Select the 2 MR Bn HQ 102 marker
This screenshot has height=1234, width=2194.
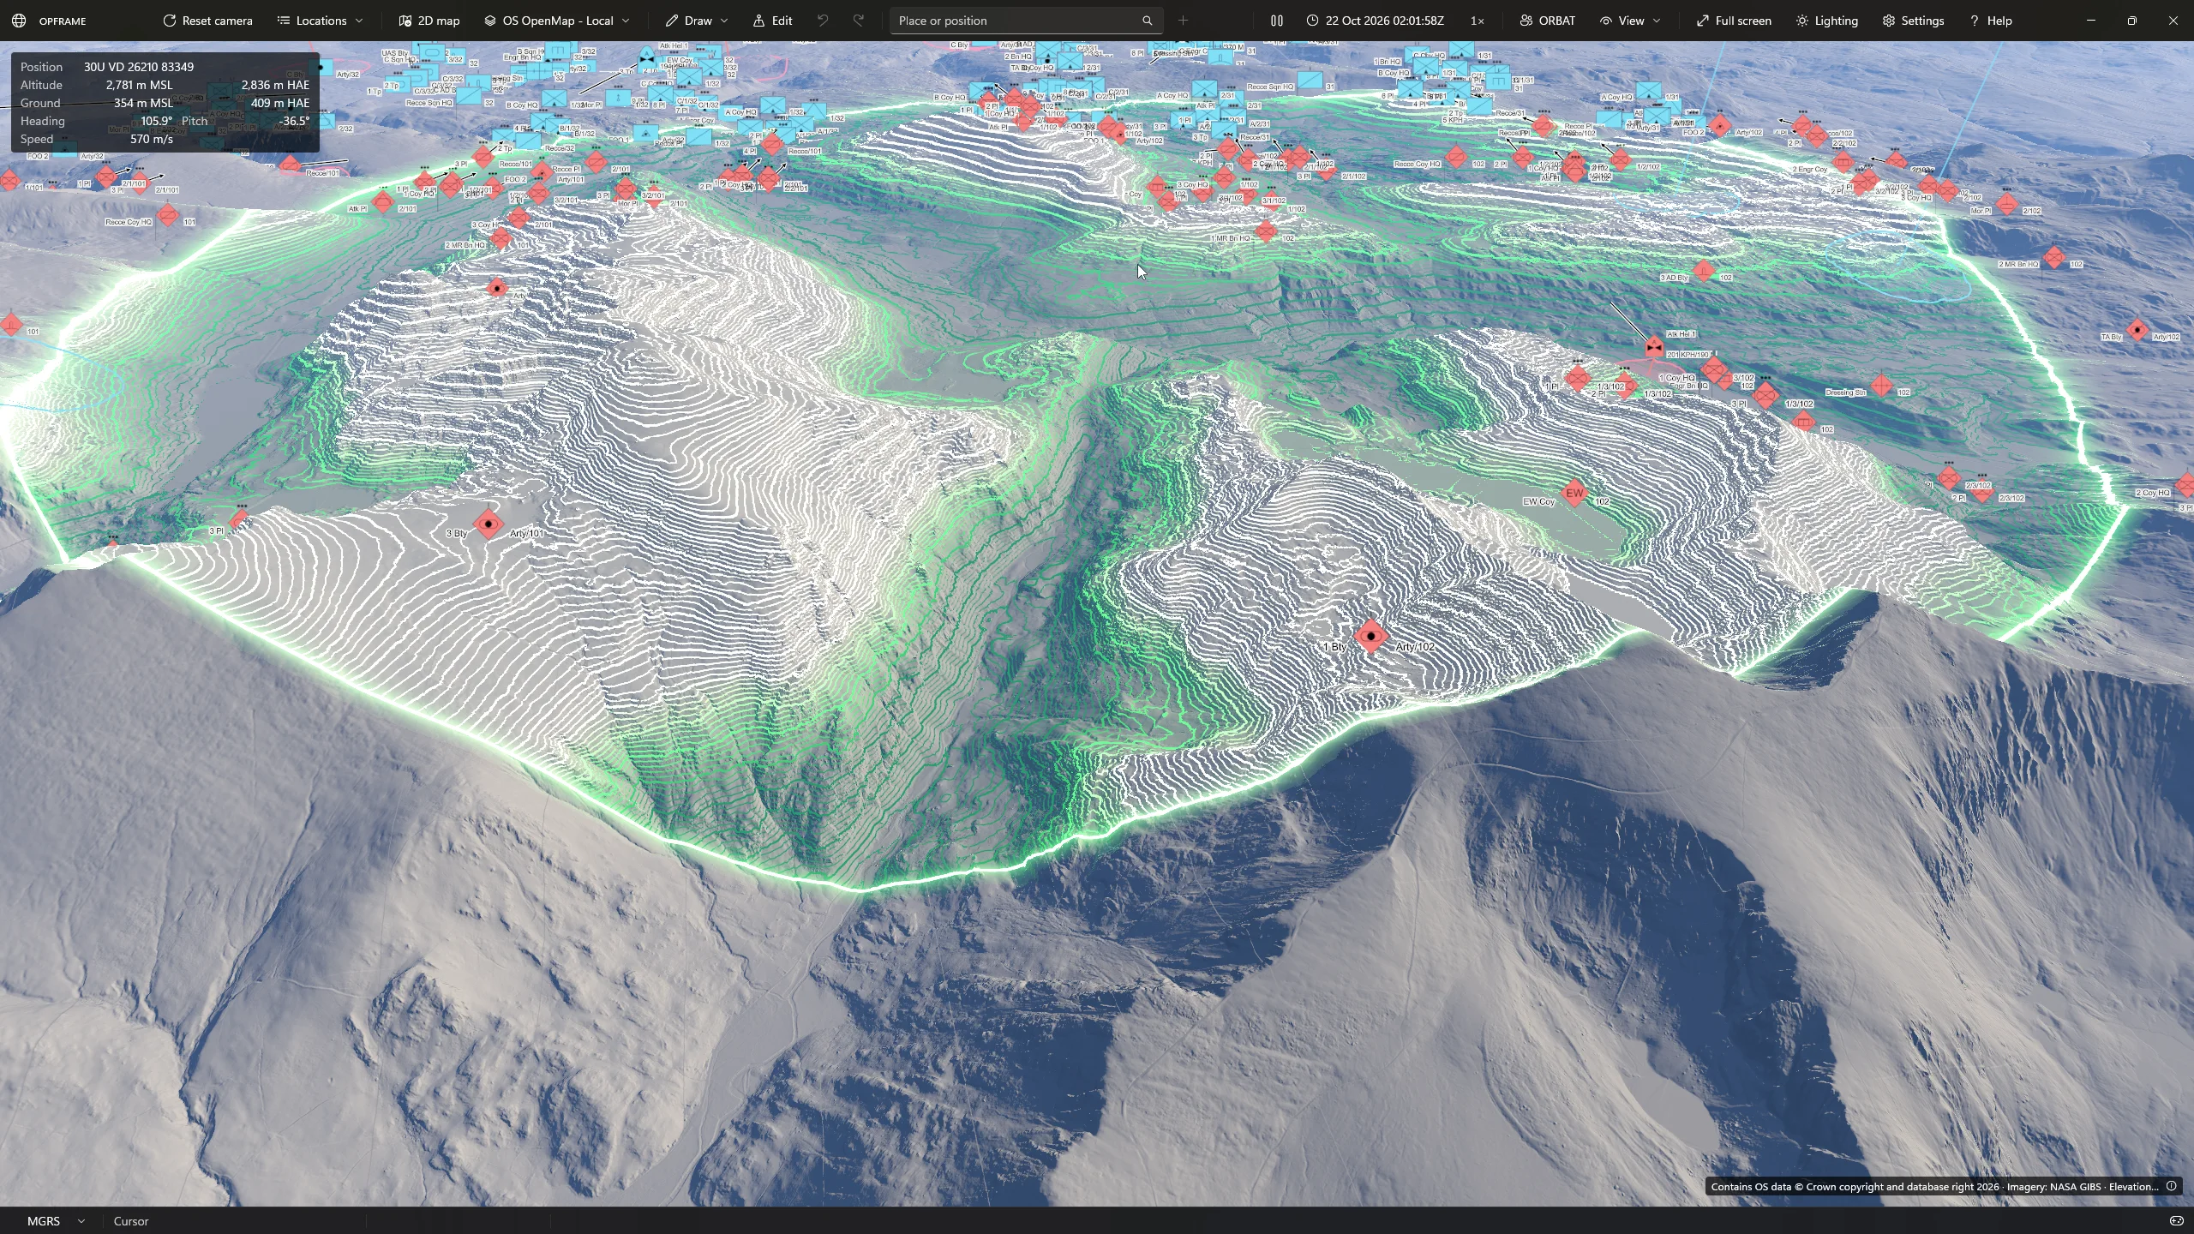(2054, 257)
